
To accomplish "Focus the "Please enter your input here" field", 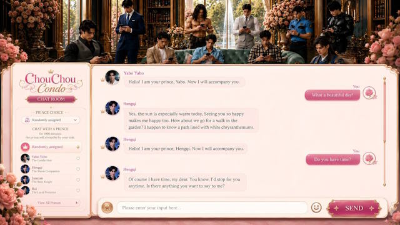I will click(x=212, y=207).
